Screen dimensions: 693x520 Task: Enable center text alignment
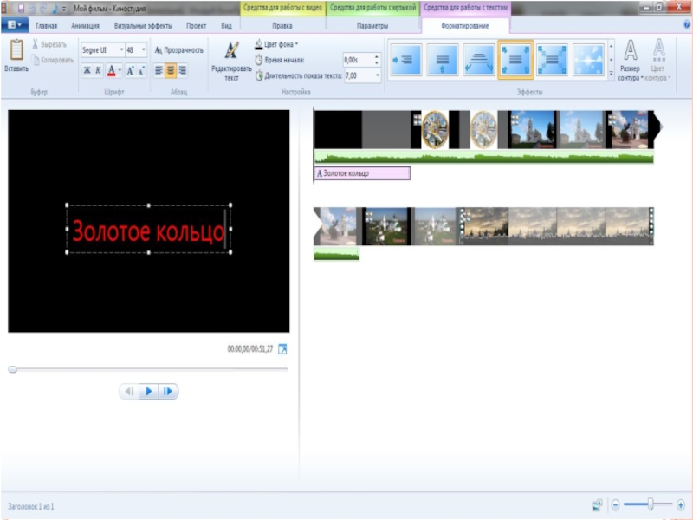click(171, 71)
